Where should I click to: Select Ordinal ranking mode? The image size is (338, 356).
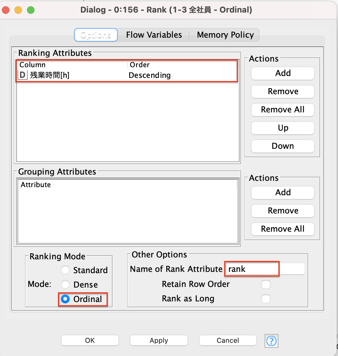click(x=65, y=299)
